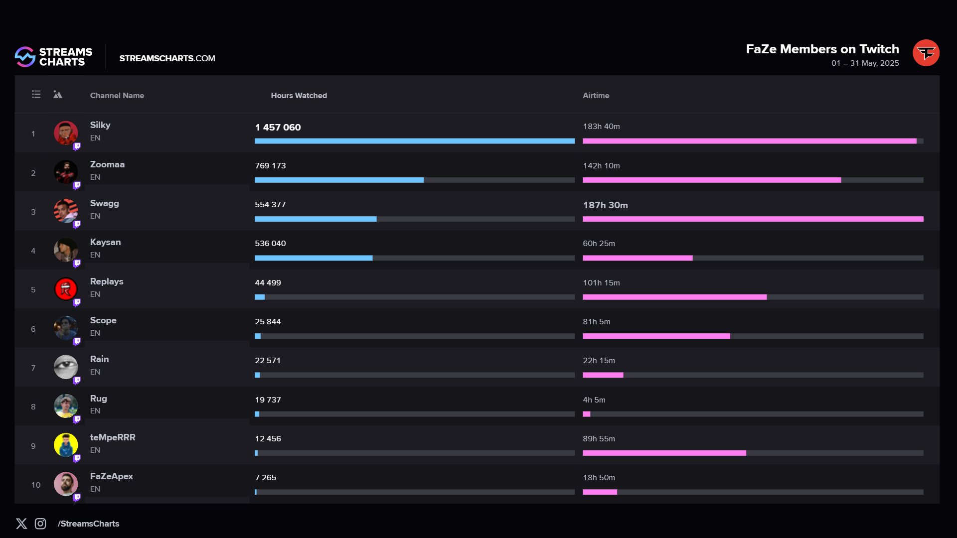Open the Zoomaa channel name
Screen dimensions: 957x538
(107, 164)
